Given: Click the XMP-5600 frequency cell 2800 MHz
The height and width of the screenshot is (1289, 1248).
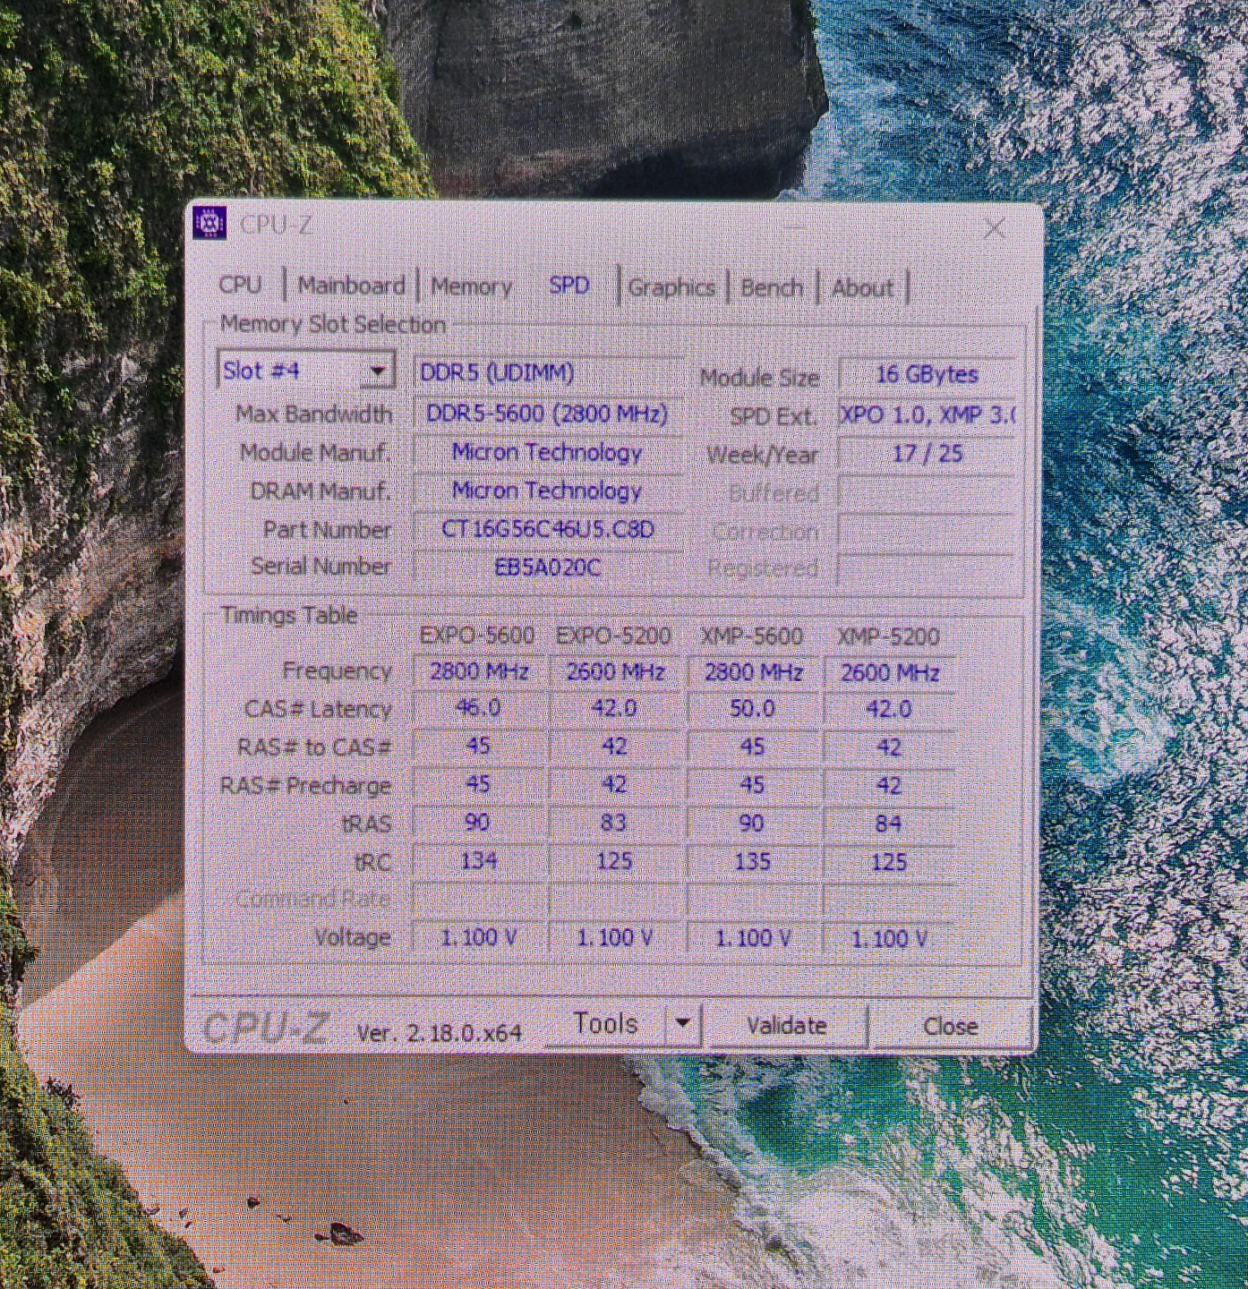Looking at the screenshot, I should tap(753, 672).
